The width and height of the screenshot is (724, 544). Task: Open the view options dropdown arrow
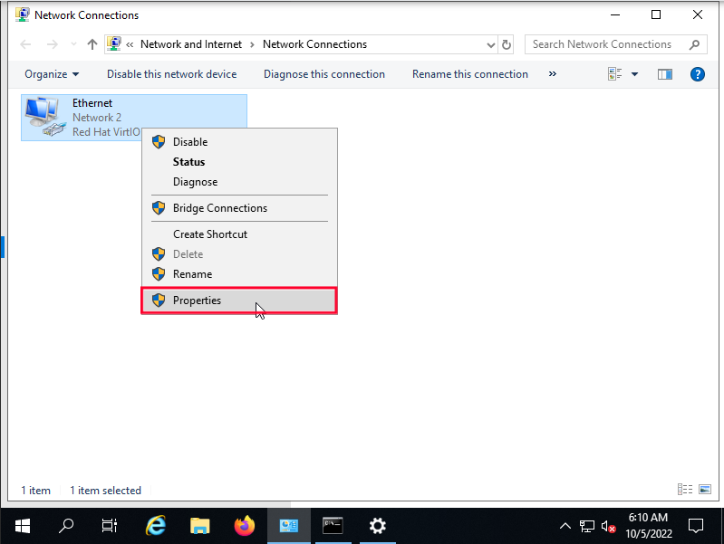click(x=634, y=74)
